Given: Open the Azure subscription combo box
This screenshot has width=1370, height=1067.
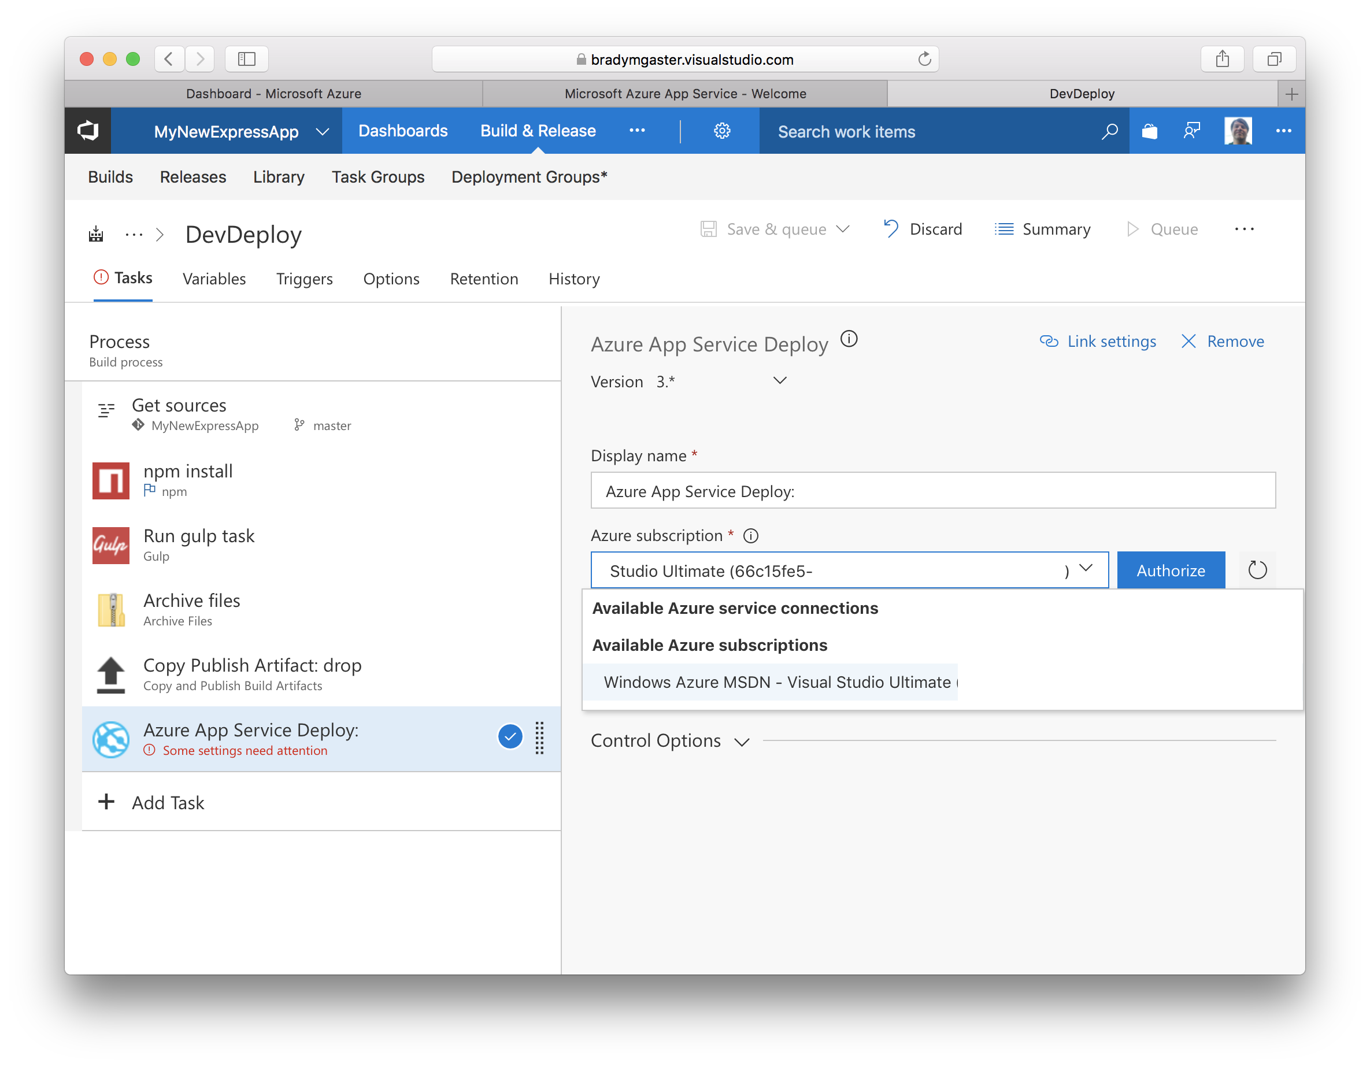Looking at the screenshot, I should click(849, 570).
